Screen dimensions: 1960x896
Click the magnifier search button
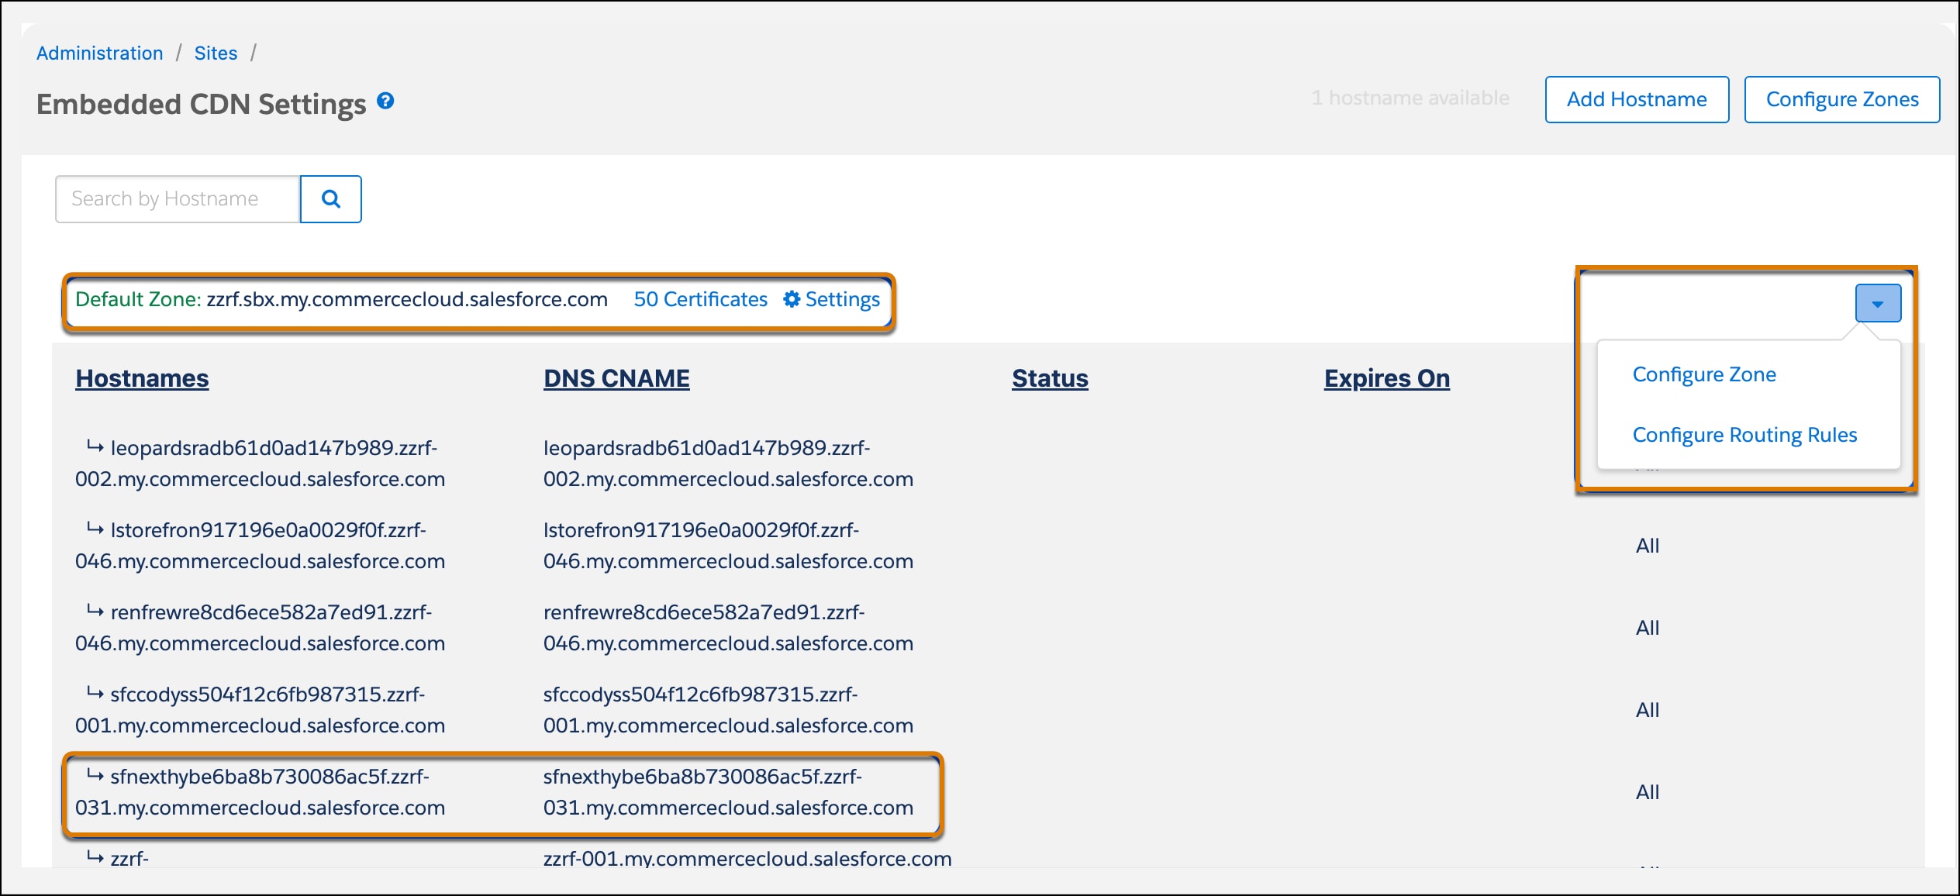331,199
